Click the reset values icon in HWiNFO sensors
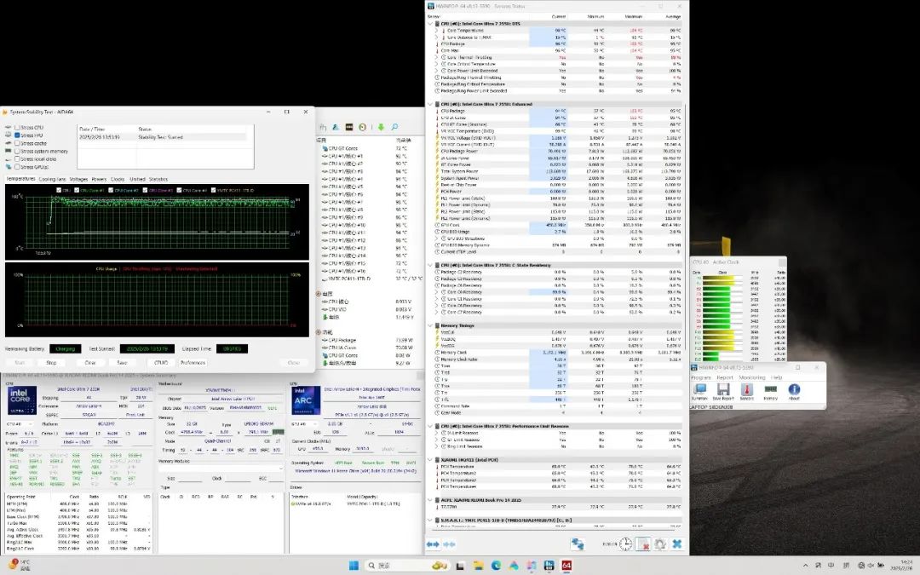This screenshot has height=575, width=920. pyautogui.click(x=643, y=544)
